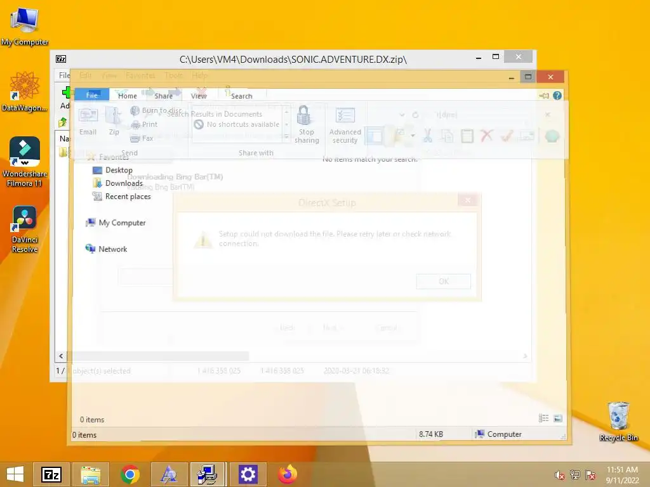Launch DaVinci Resolve desktop shortcut

click(x=25, y=229)
